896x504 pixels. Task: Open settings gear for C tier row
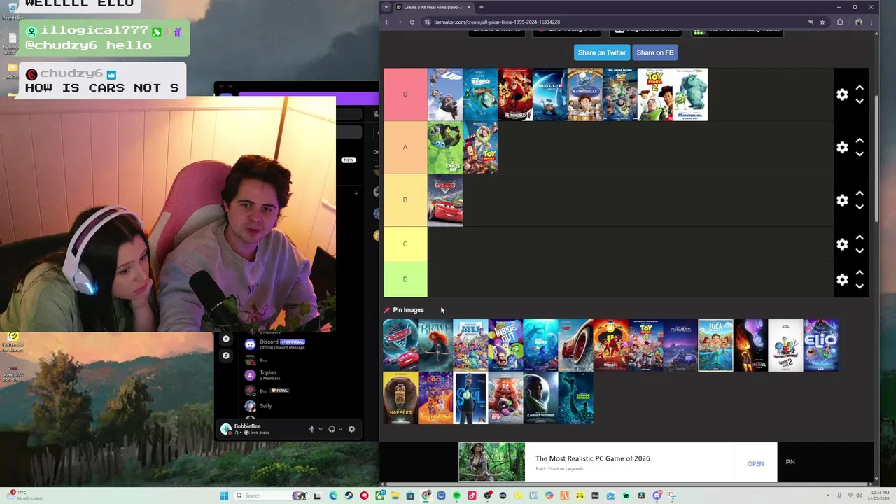842,244
